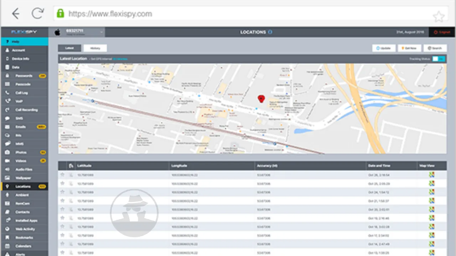The height and width of the screenshot is (256, 456).
Task: Click the Photos camera icon
Action: point(7,152)
